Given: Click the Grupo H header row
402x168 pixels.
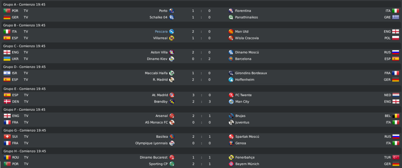Looking at the screenshot, I should tap(201, 151).
